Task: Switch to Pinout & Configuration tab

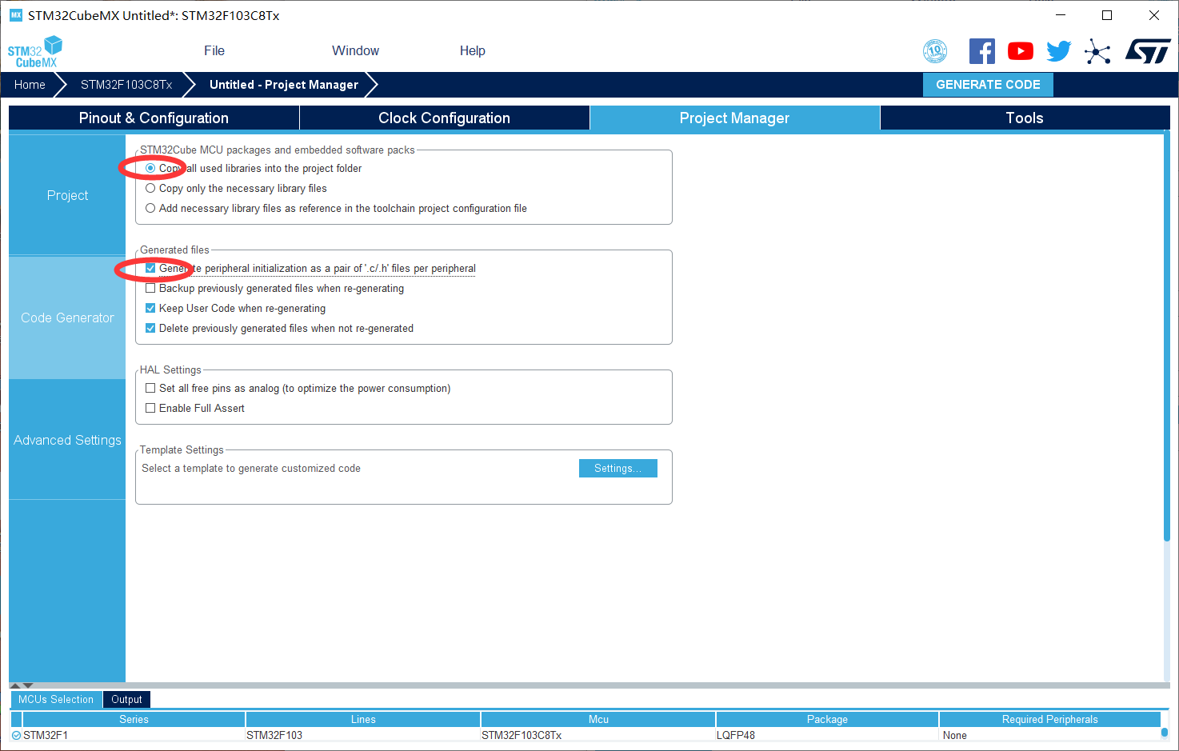Action: click(x=154, y=118)
